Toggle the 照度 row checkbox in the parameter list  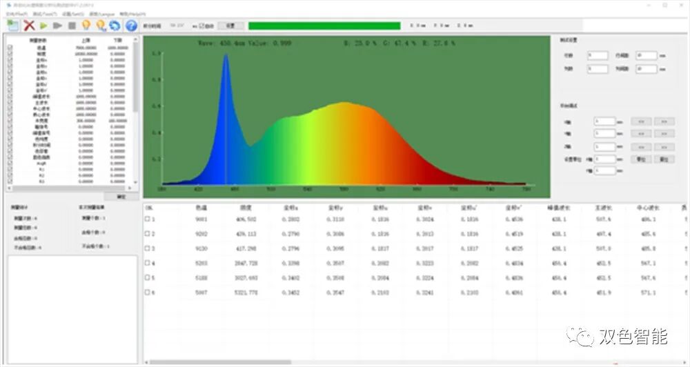(10, 54)
